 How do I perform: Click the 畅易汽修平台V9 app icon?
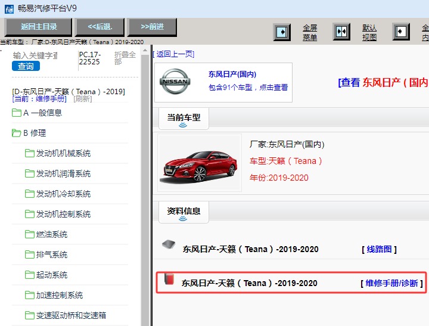[x=9, y=9]
